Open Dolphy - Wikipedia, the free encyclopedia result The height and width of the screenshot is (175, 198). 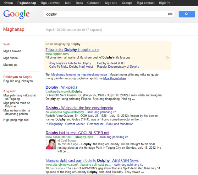coord(79,108)
